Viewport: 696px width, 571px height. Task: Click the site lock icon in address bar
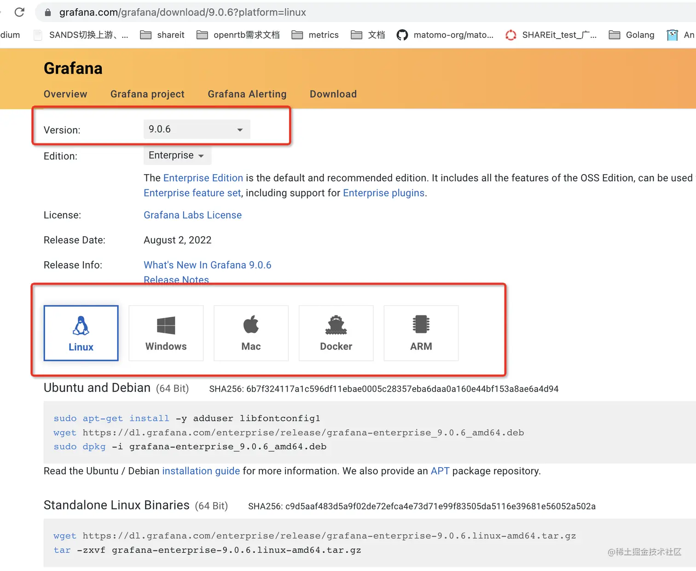tap(48, 12)
